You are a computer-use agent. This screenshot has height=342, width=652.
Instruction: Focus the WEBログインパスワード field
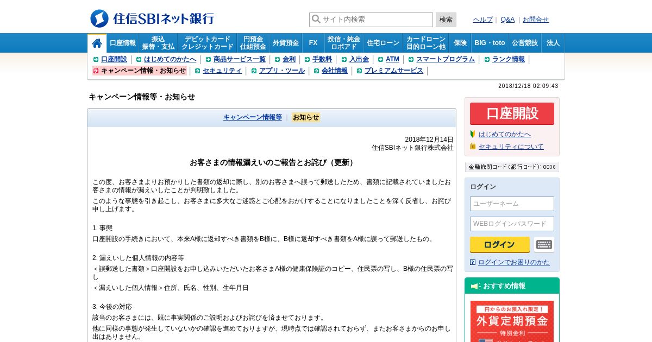click(512, 224)
